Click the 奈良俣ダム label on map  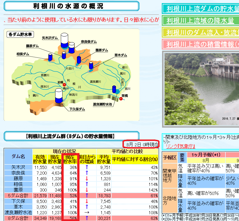[x=89, y=42]
